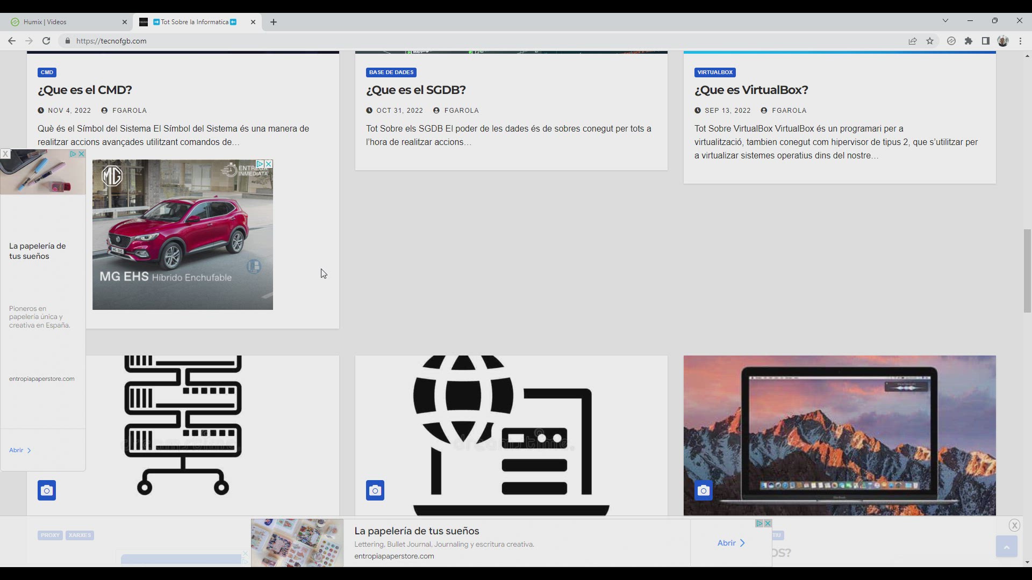The image size is (1032, 580).
Task: Click the page vertical scrollbar thumb
Action: 1027,271
